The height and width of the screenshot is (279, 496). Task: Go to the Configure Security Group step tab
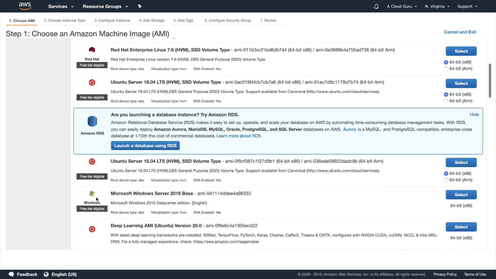[228, 20]
